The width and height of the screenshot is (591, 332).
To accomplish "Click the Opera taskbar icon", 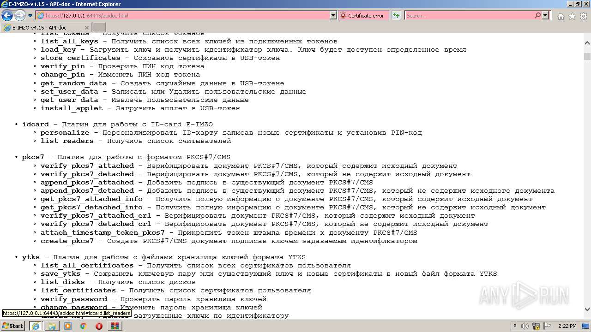I will pos(99,326).
